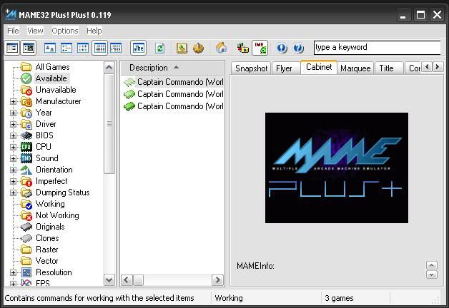The image size is (449, 308).
Task: Switch to Grouped view
Action: click(x=117, y=48)
